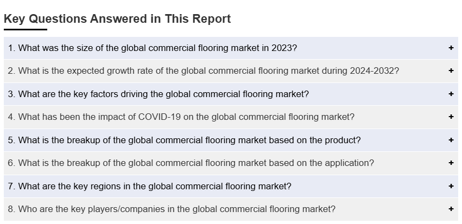The height and width of the screenshot is (224, 462).
Task: Show the key regions answer via its plus icon
Action: point(451,186)
